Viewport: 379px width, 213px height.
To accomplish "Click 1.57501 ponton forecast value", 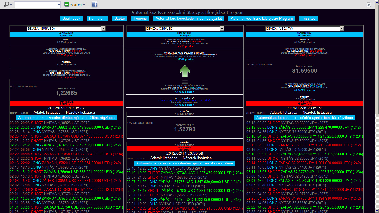I will pos(185,59).
